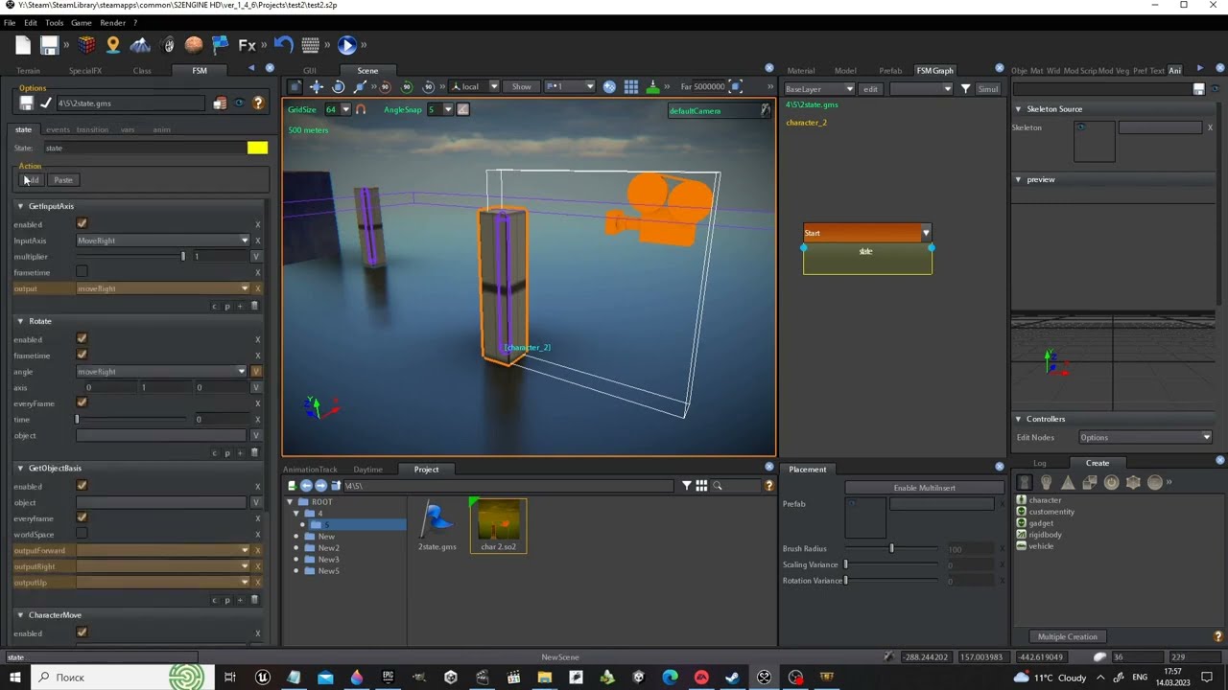Toggle enabled checkbox under CharacterMove
The height and width of the screenshot is (690, 1228).
click(82, 632)
